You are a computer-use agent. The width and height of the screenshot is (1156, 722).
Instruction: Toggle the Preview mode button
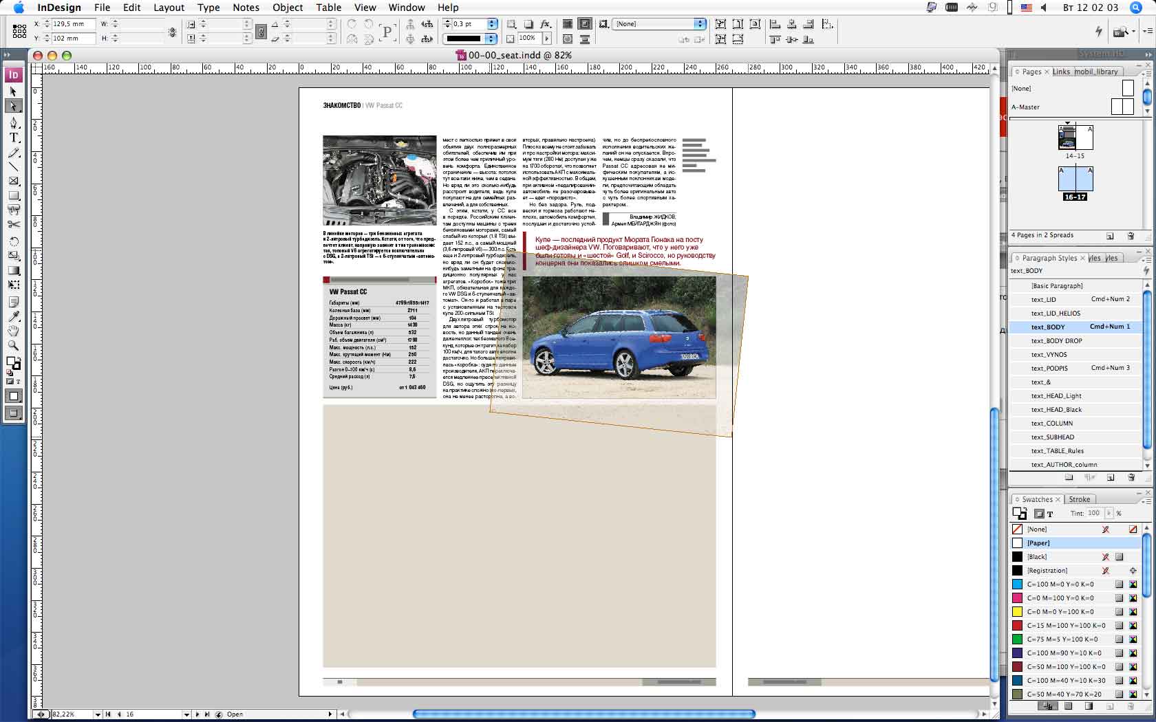14,413
